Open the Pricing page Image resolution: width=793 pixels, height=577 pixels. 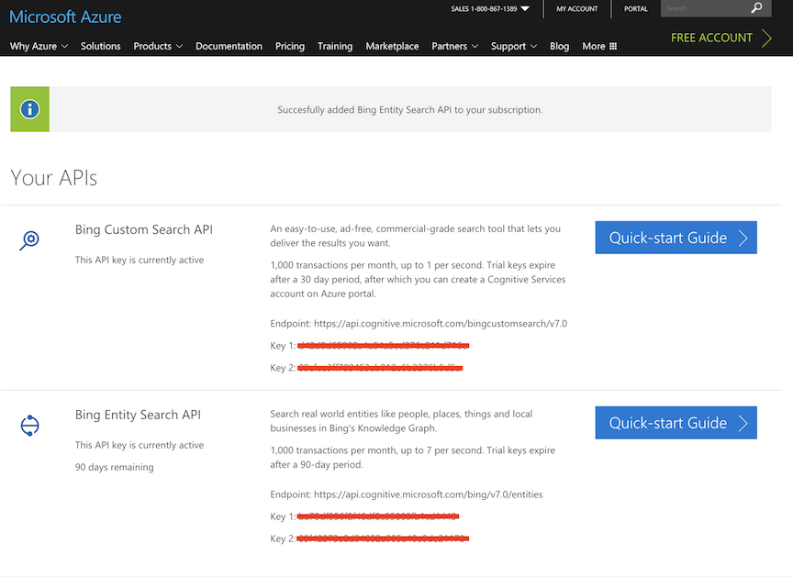[x=290, y=46]
